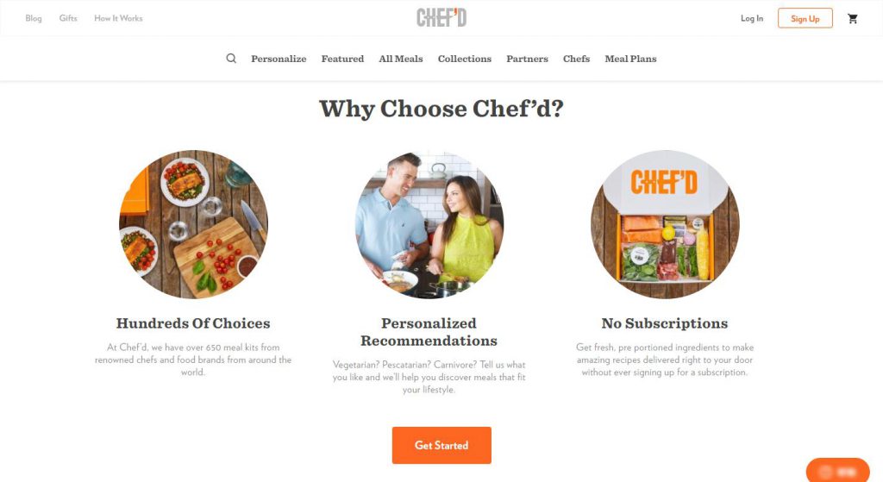883x482 pixels.
Task: Open the orange chat widget bubble
Action: (x=838, y=471)
